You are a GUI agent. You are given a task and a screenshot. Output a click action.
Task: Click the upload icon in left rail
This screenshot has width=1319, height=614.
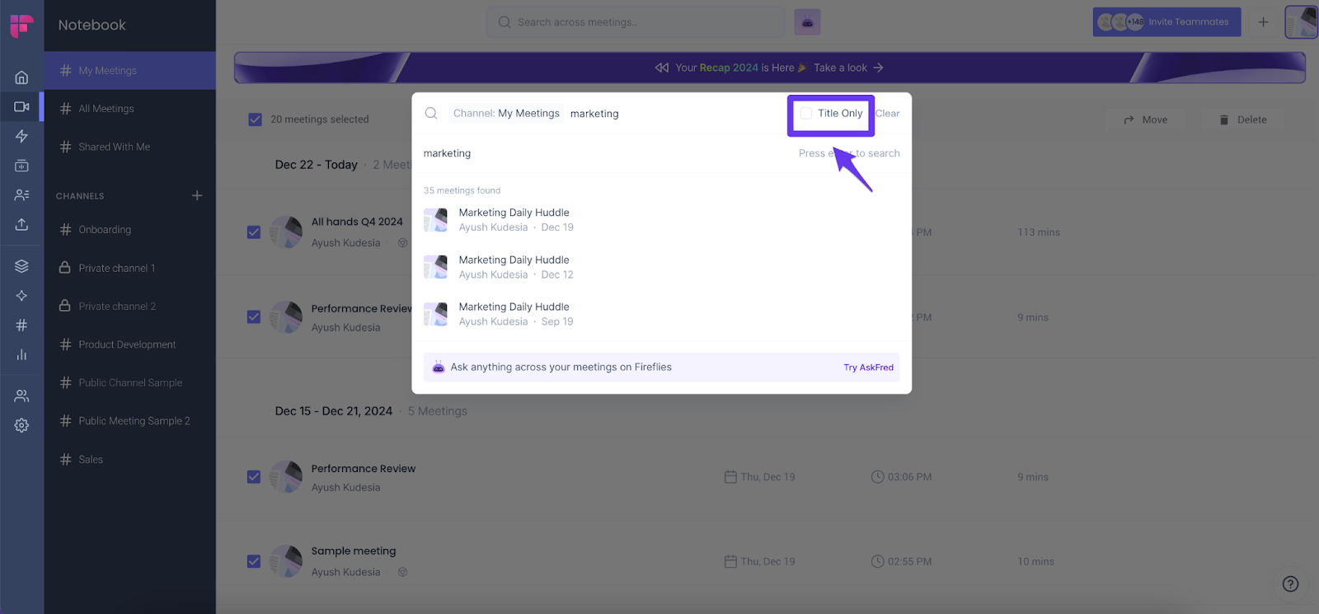pos(21,225)
